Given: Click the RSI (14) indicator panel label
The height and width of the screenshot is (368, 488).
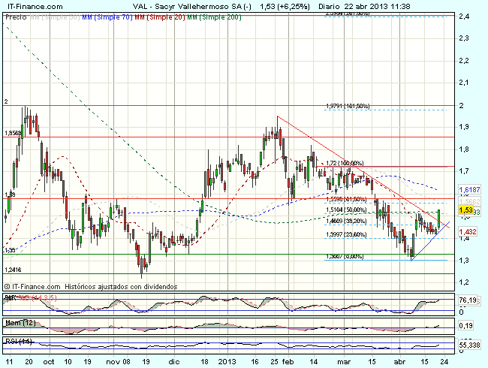Looking at the screenshot, I should click(x=16, y=342).
